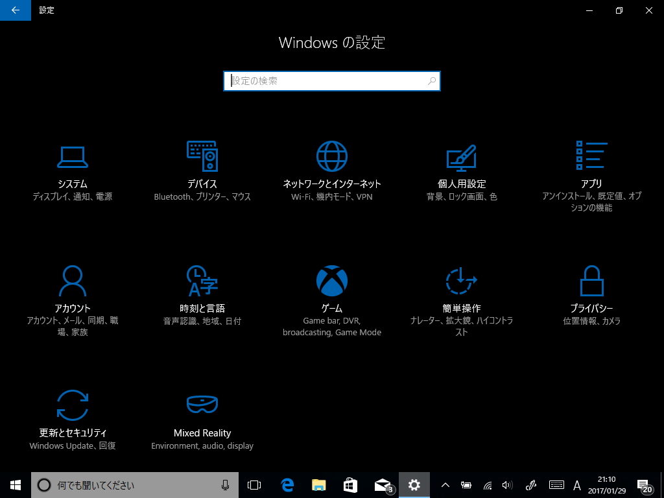Click the 音声認識、地域、日付 description
Screen dimensions: 664x498
(x=202, y=321)
